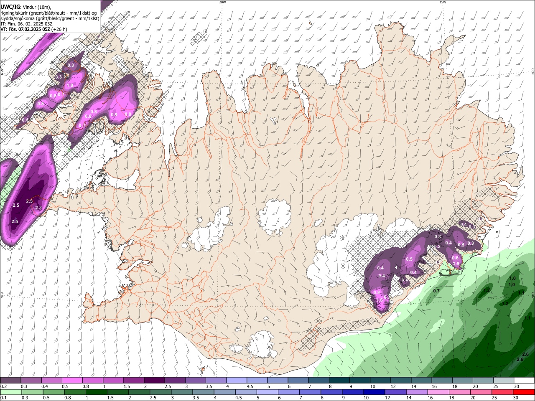This screenshot has width=535, height=401.
Task: Click the 'slydda/snjókoma' legend description line
Action: click(50, 18)
